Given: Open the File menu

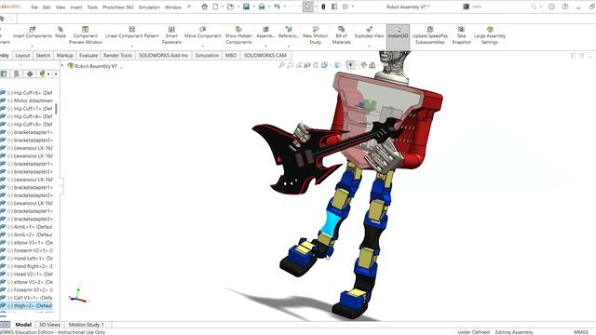Looking at the screenshot, I should point(34,7).
